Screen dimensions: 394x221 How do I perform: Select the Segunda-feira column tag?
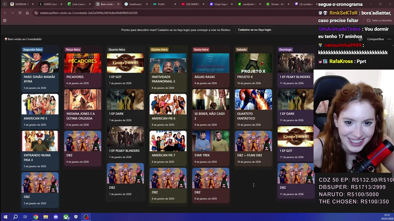pos(32,49)
